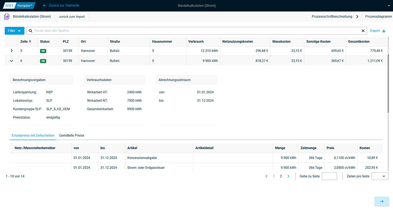Open Prozessdiagramm
The height and width of the screenshot is (210, 393).
[378, 17]
